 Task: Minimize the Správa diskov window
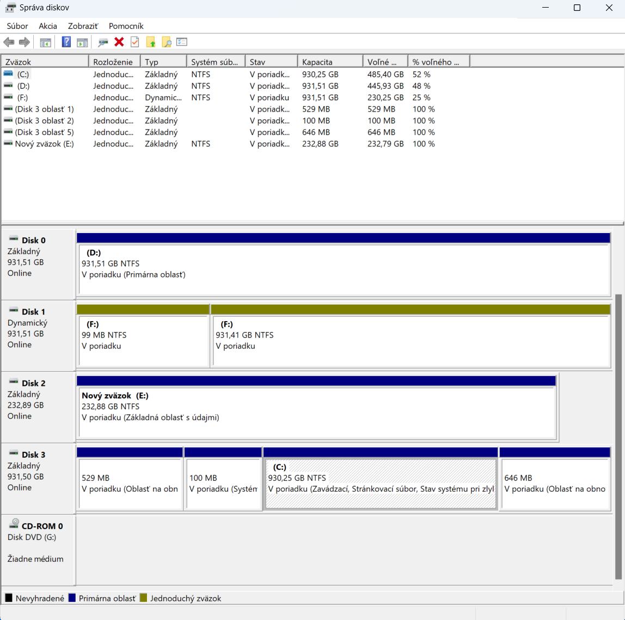pos(546,8)
